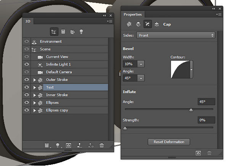This screenshot has height=166, width=229.
Task: Click the Inner Stroke mesh icon
Action: [40, 95]
